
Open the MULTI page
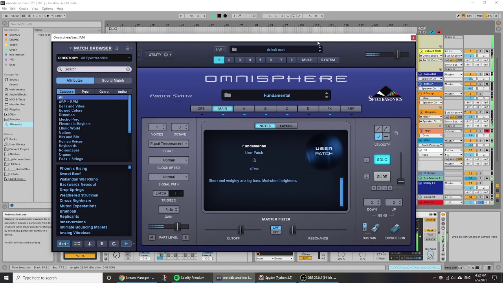307,60
